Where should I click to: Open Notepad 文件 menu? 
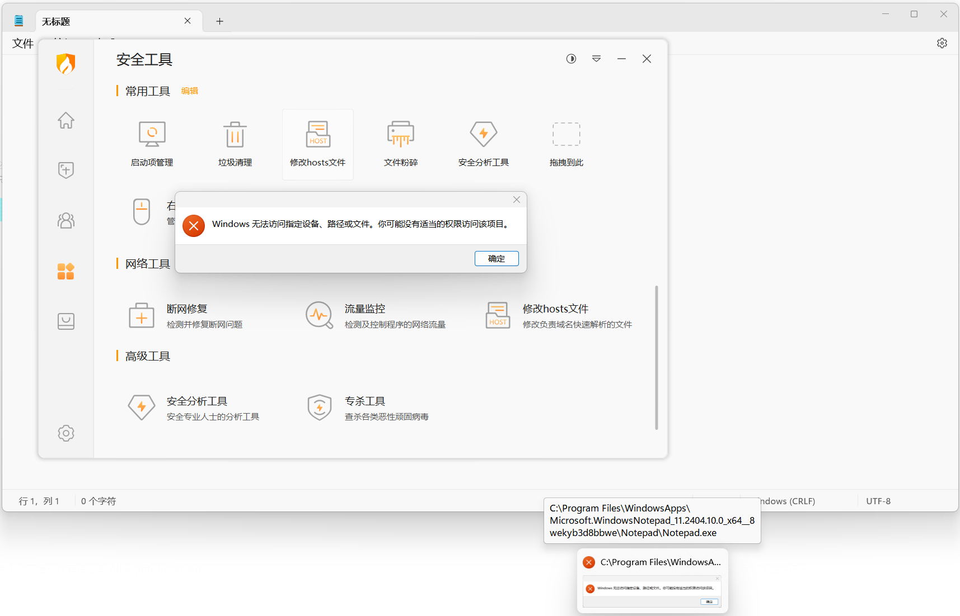click(23, 44)
